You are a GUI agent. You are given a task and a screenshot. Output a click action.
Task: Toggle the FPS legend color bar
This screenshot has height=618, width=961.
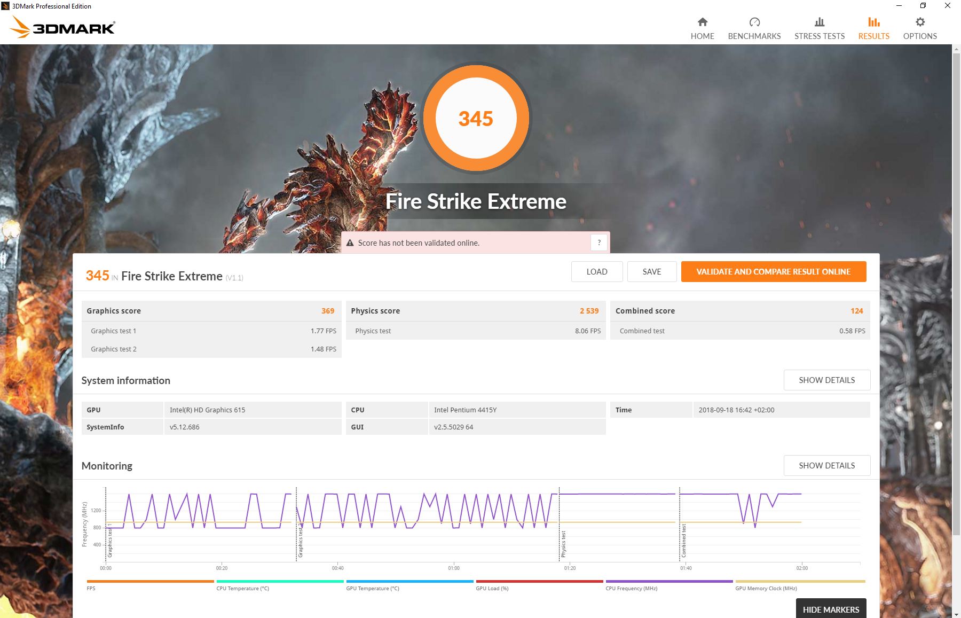[x=150, y=581]
